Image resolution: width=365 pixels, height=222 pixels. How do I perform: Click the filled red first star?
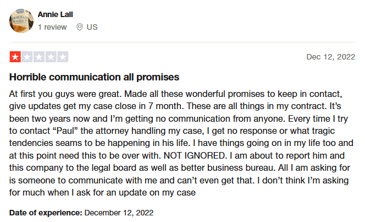(x=15, y=57)
